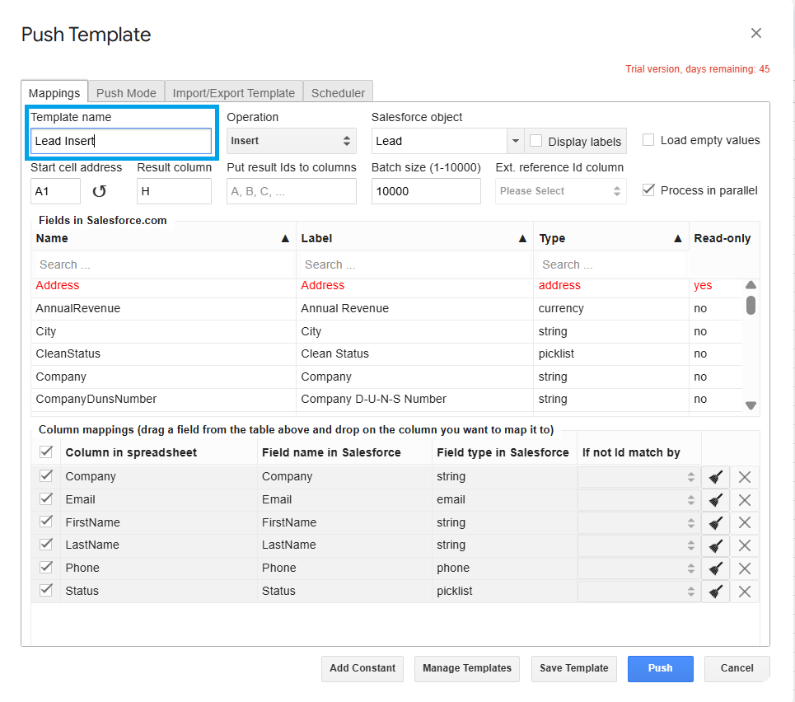Open the Ext. reference Id column dropdown
This screenshot has height=702, width=795.
(x=560, y=191)
